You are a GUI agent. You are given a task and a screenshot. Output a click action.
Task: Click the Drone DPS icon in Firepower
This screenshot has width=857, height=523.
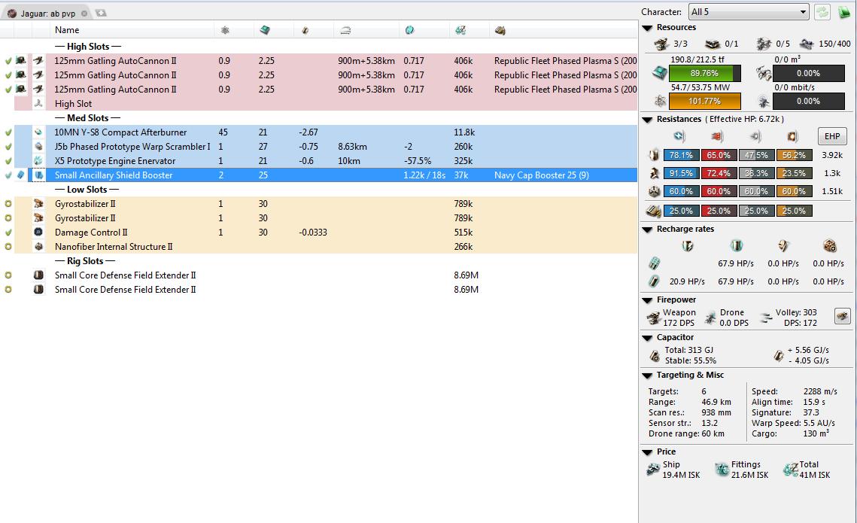point(710,318)
